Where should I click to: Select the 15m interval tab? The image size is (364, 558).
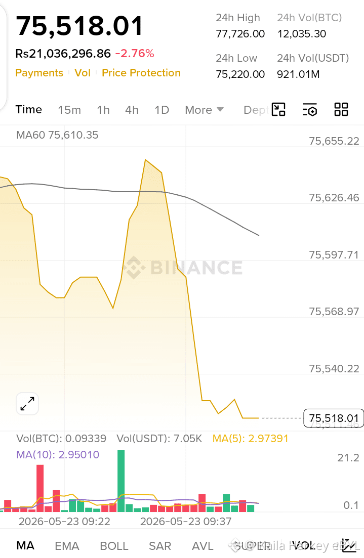(x=69, y=110)
